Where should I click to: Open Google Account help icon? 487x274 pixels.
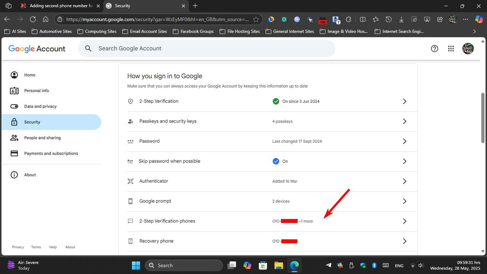click(434, 48)
